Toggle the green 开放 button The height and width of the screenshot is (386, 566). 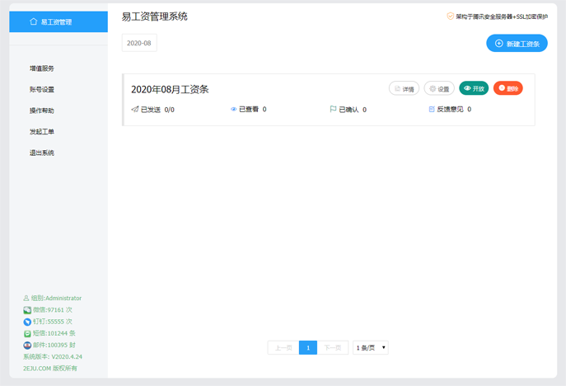click(x=474, y=88)
